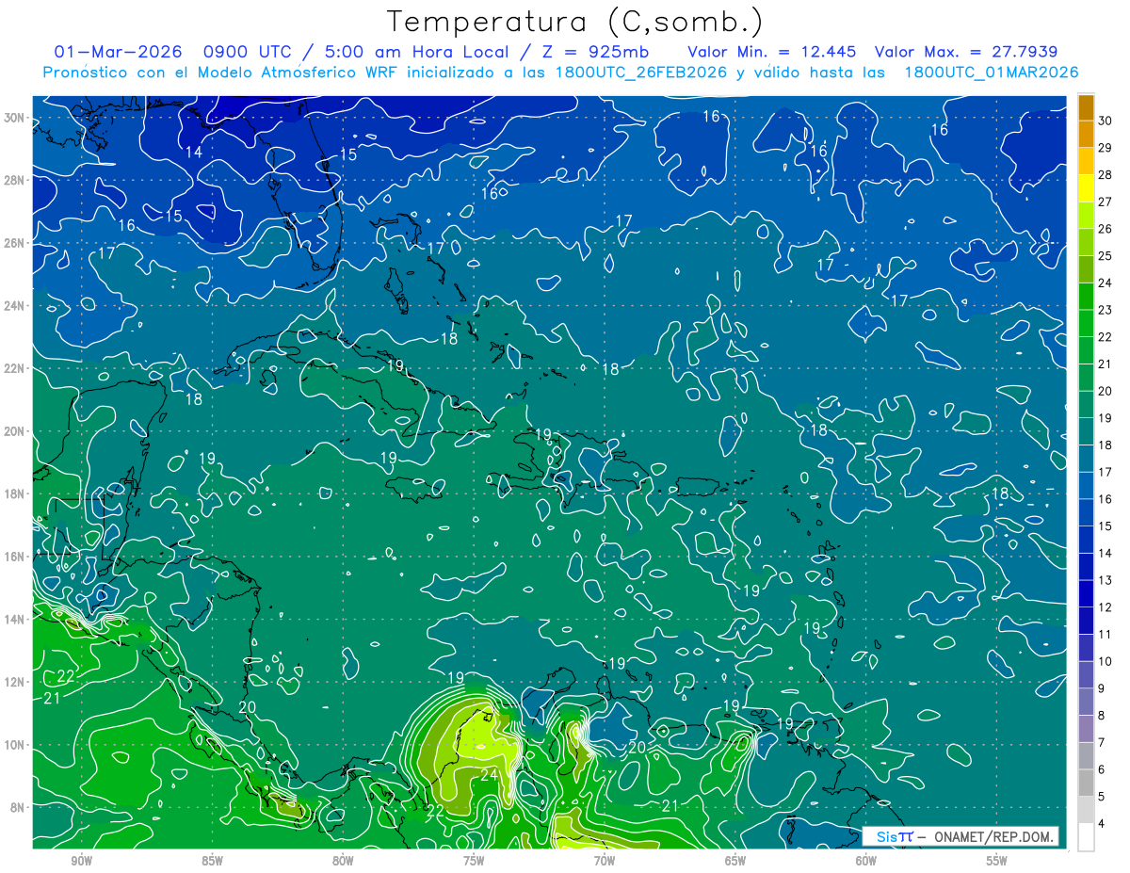
Task: Click latitude axis label 24N
Action: pyautogui.click(x=16, y=305)
